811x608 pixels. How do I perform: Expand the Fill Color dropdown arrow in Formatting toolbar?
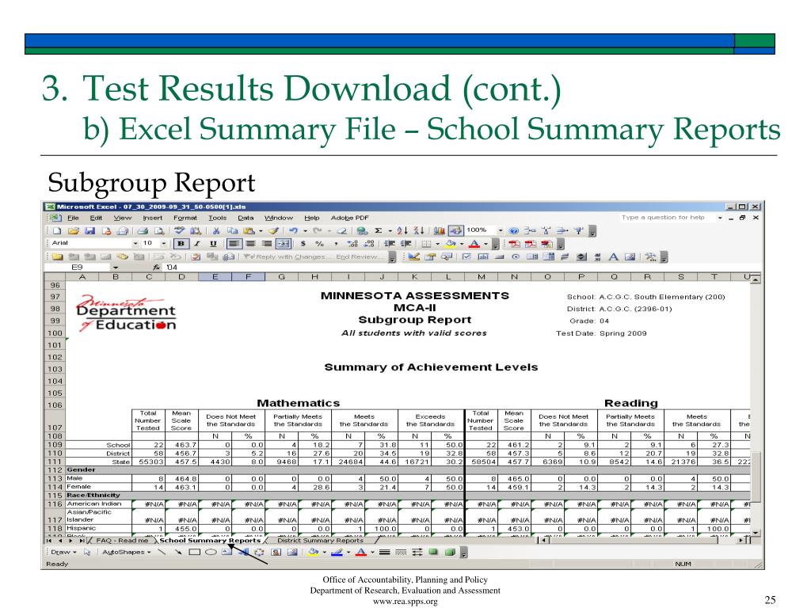click(x=462, y=244)
